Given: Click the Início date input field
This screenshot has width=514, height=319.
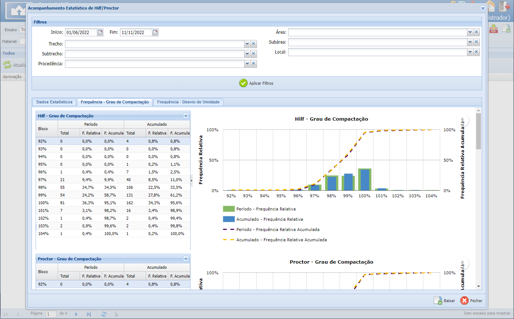Looking at the screenshot, I should pos(81,32).
